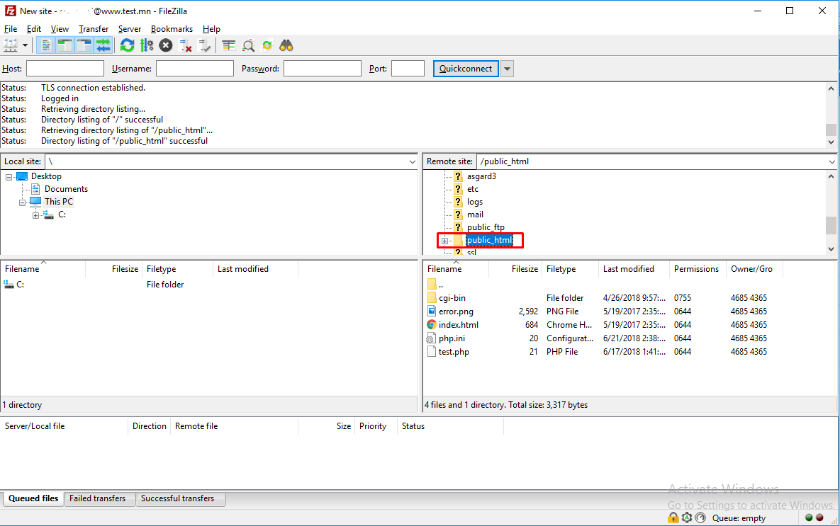
Task: Select the asgard3 remote folder
Action: pyautogui.click(x=481, y=176)
